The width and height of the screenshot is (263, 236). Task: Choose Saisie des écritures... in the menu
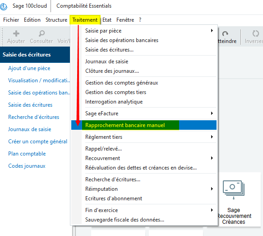coord(144,50)
